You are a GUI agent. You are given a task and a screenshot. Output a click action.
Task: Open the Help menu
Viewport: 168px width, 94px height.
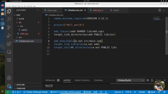point(34,6)
